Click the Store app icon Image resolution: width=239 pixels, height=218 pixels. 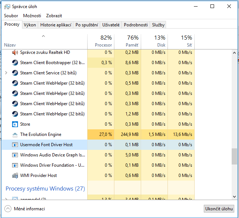click(x=15, y=124)
